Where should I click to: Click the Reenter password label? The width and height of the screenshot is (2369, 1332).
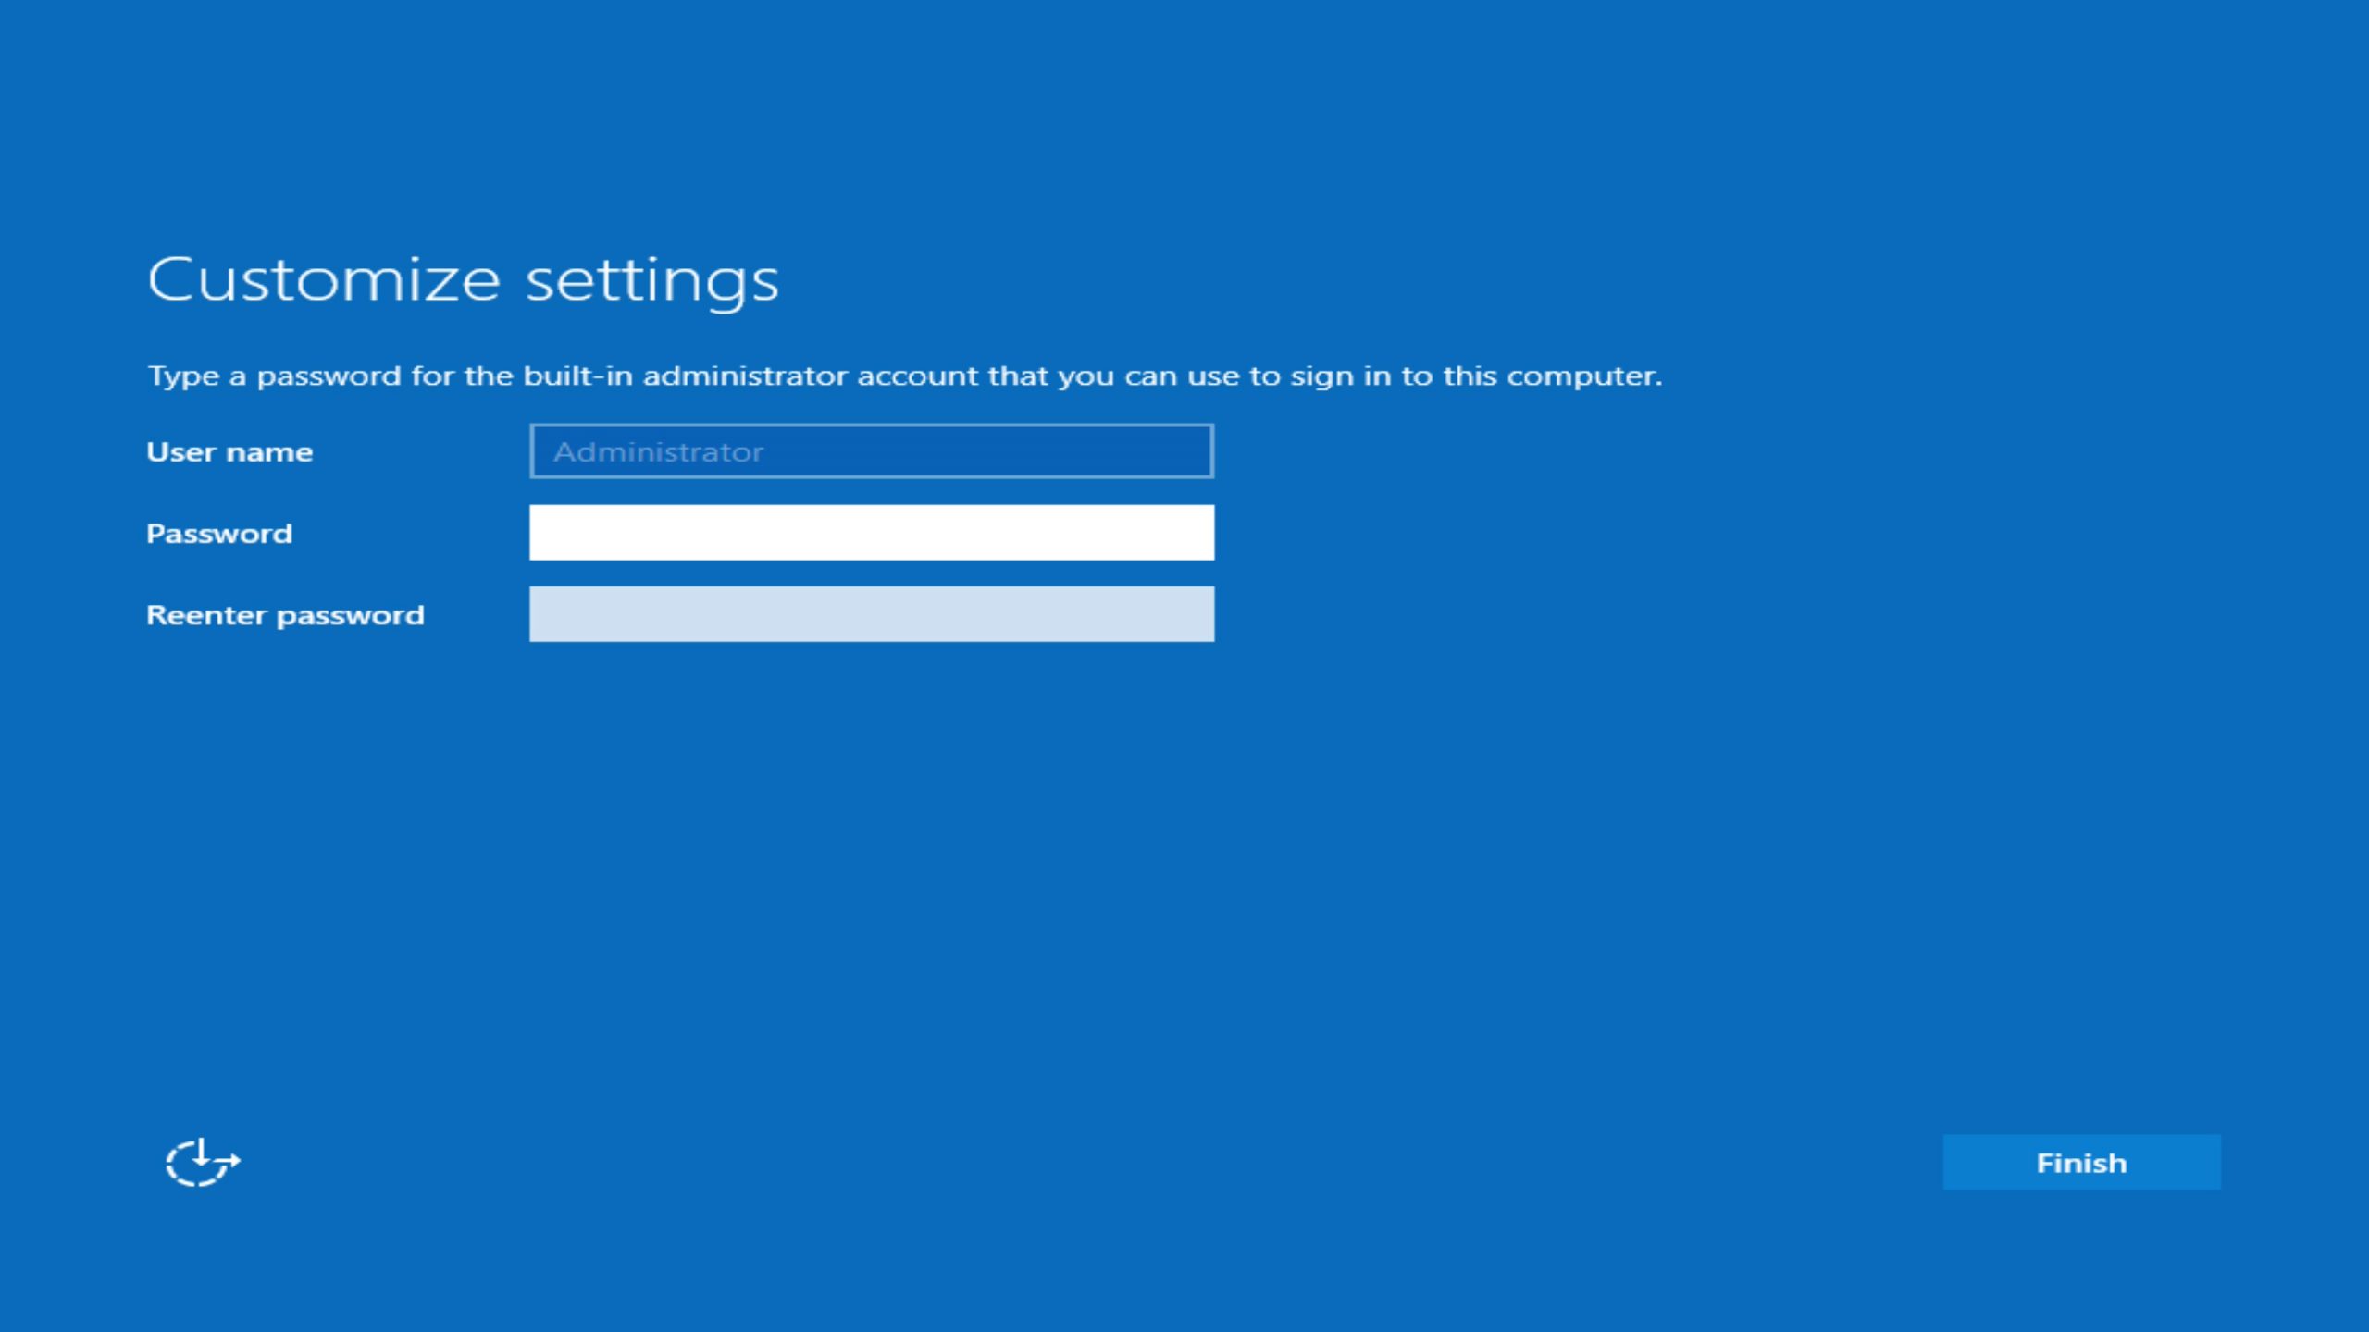click(286, 614)
